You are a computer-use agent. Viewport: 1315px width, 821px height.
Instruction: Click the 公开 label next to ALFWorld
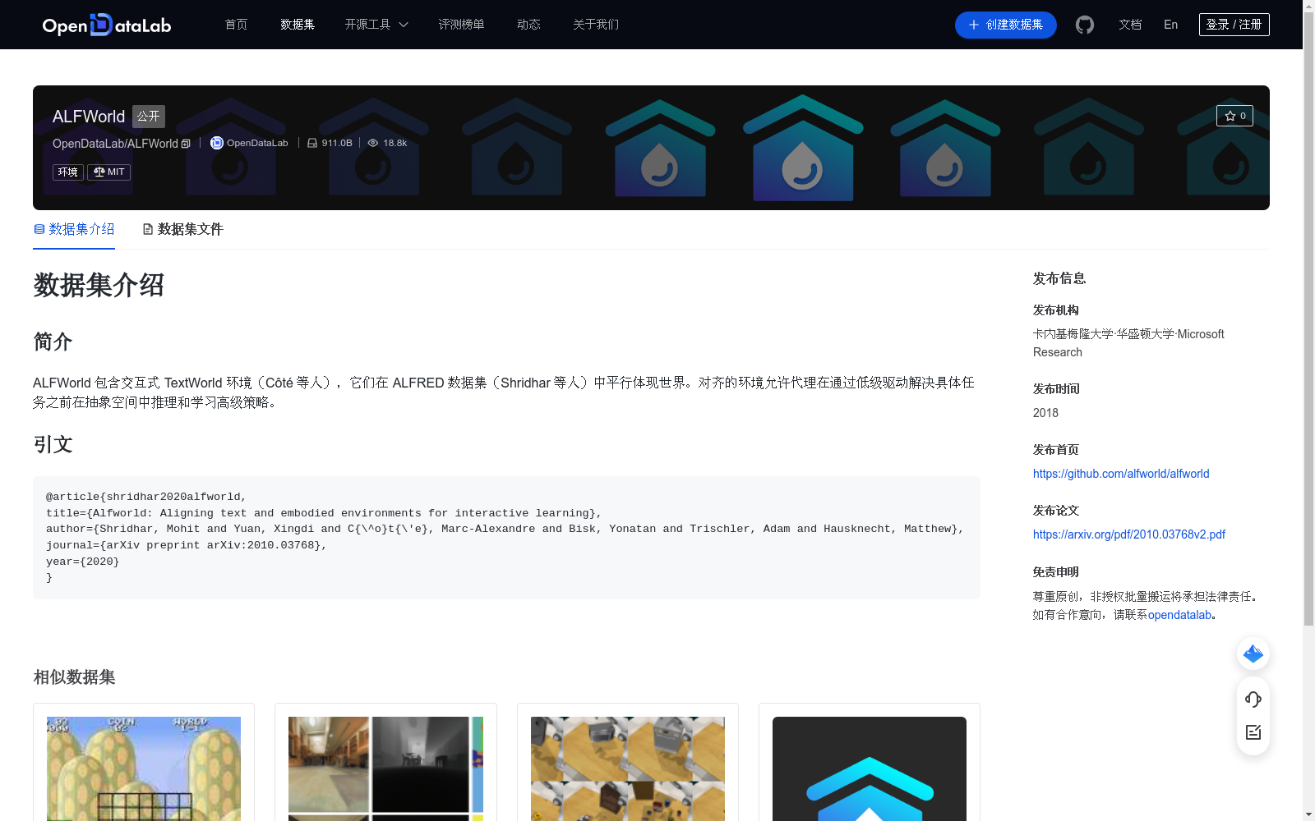pos(148,117)
